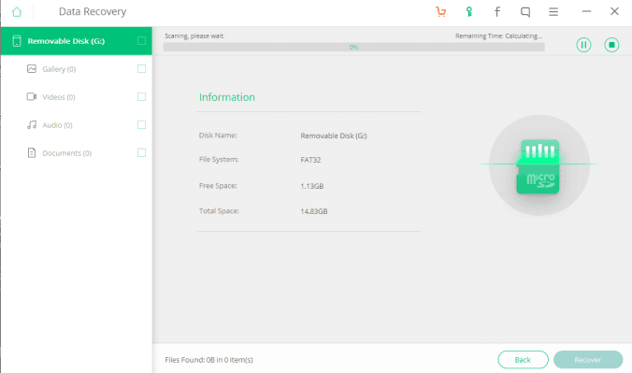Click the Back button
Viewport: 632px width, 373px height.
coord(523,360)
